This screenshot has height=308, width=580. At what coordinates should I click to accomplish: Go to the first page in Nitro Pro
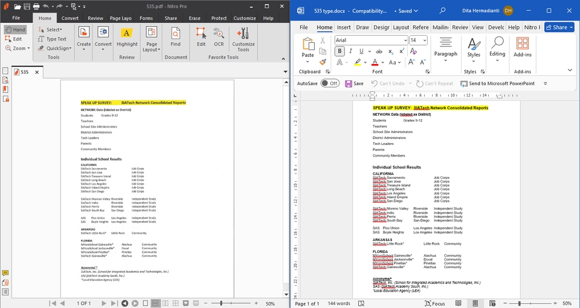click(53, 303)
